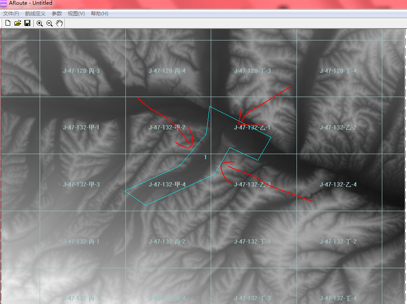Click map sheet label J-47-132-丙-2

tap(167, 241)
